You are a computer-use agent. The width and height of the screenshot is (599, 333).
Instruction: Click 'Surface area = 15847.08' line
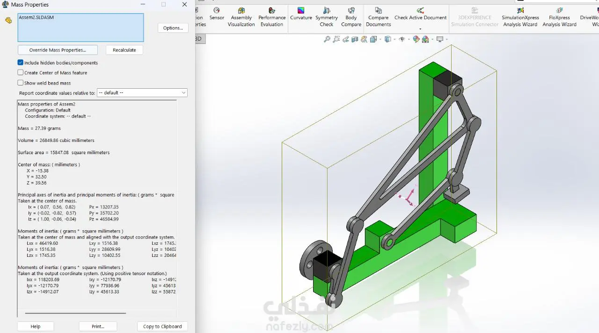(x=64, y=153)
